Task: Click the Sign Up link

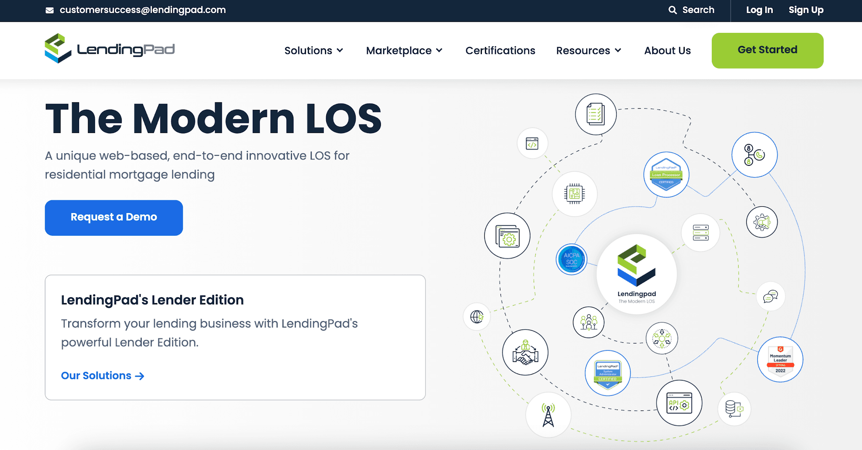Action: (806, 10)
